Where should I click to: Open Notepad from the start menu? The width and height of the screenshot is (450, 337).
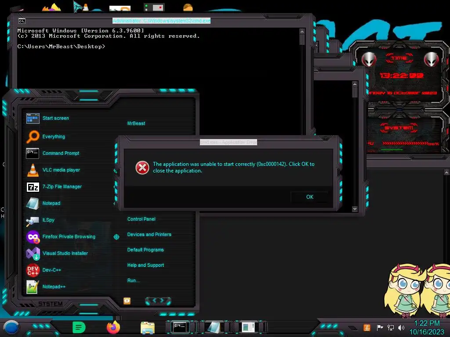coord(43,204)
